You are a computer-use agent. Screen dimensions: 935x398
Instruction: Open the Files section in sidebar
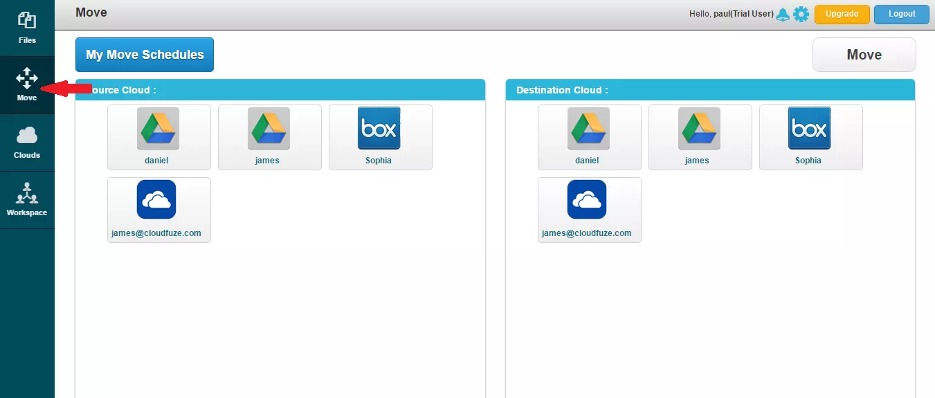(27, 28)
